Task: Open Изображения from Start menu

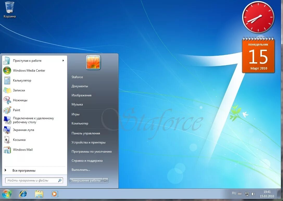Action: pos(81,95)
